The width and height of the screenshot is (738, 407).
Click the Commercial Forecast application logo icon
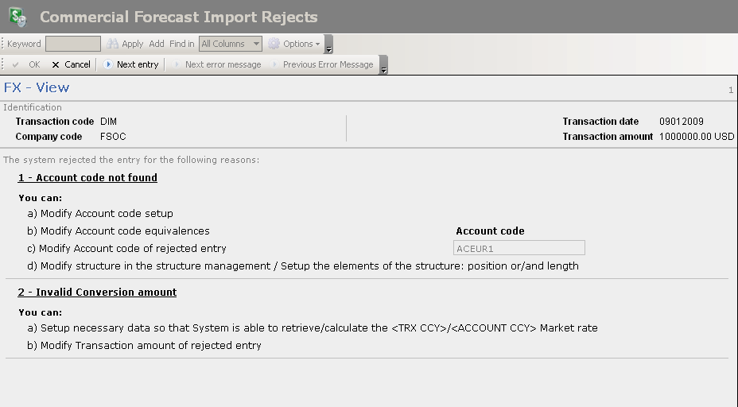click(17, 17)
